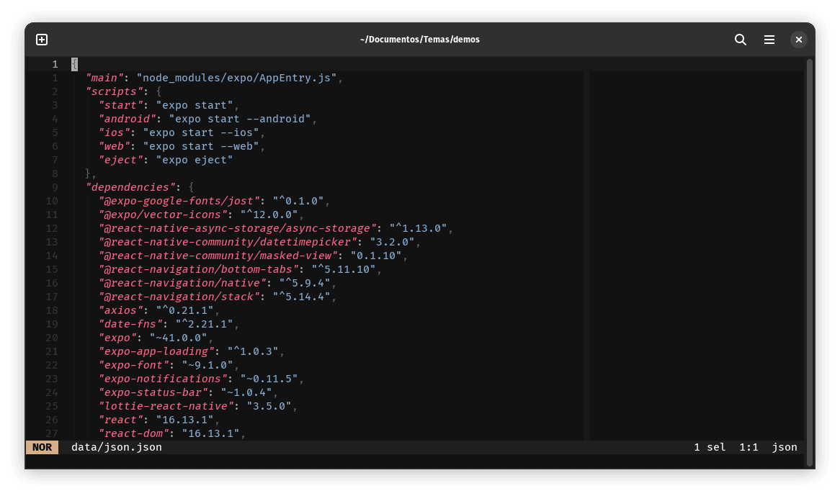
Task: Click the 1:1 cursor position indicator
Action: [749, 447]
